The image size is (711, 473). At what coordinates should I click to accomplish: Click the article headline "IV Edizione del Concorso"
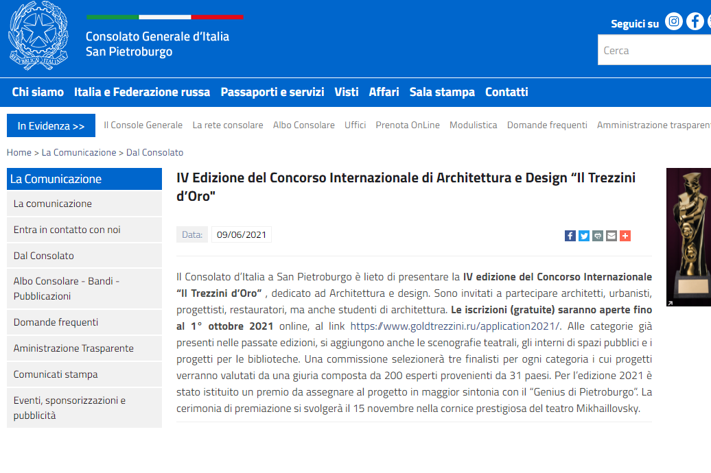[406, 186]
